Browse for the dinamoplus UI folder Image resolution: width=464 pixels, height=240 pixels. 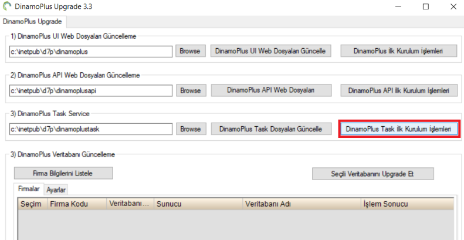click(191, 51)
